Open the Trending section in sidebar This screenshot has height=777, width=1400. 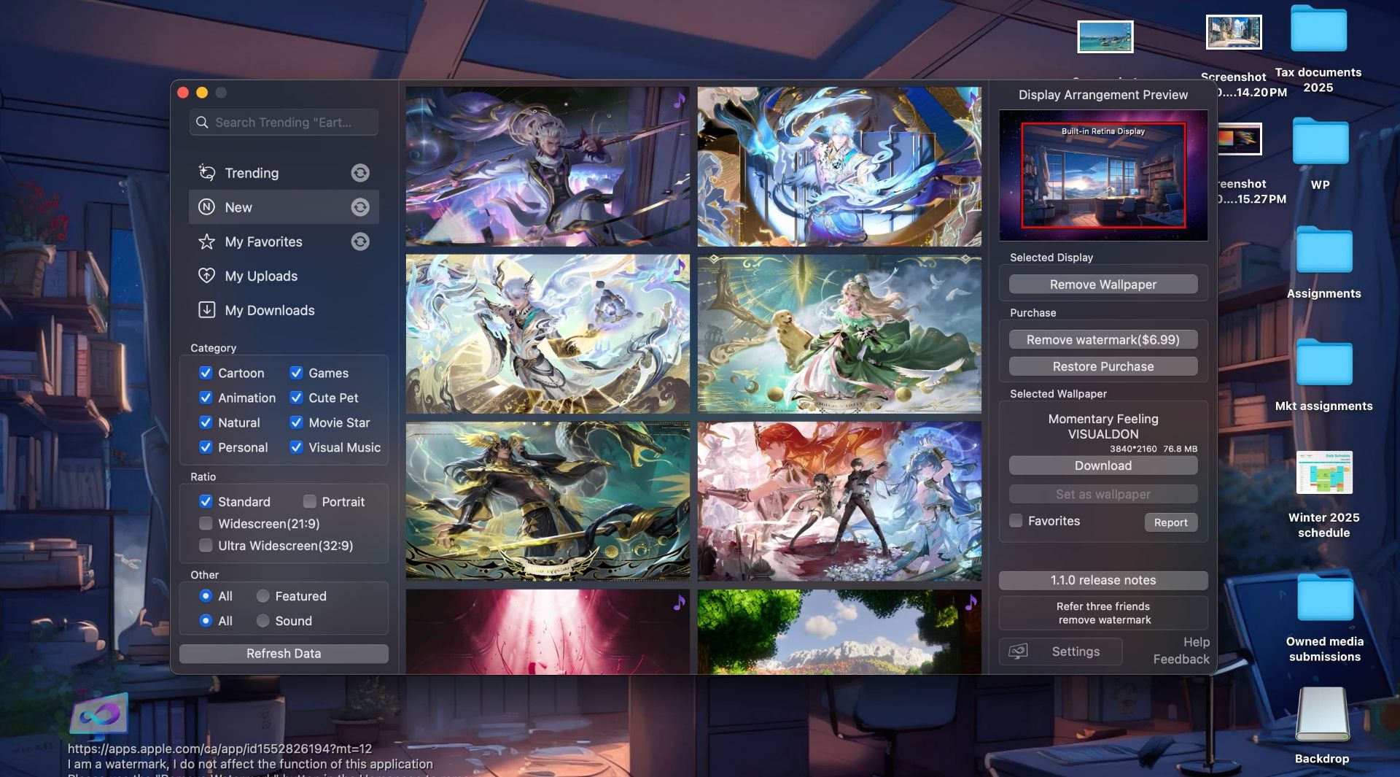252,173
